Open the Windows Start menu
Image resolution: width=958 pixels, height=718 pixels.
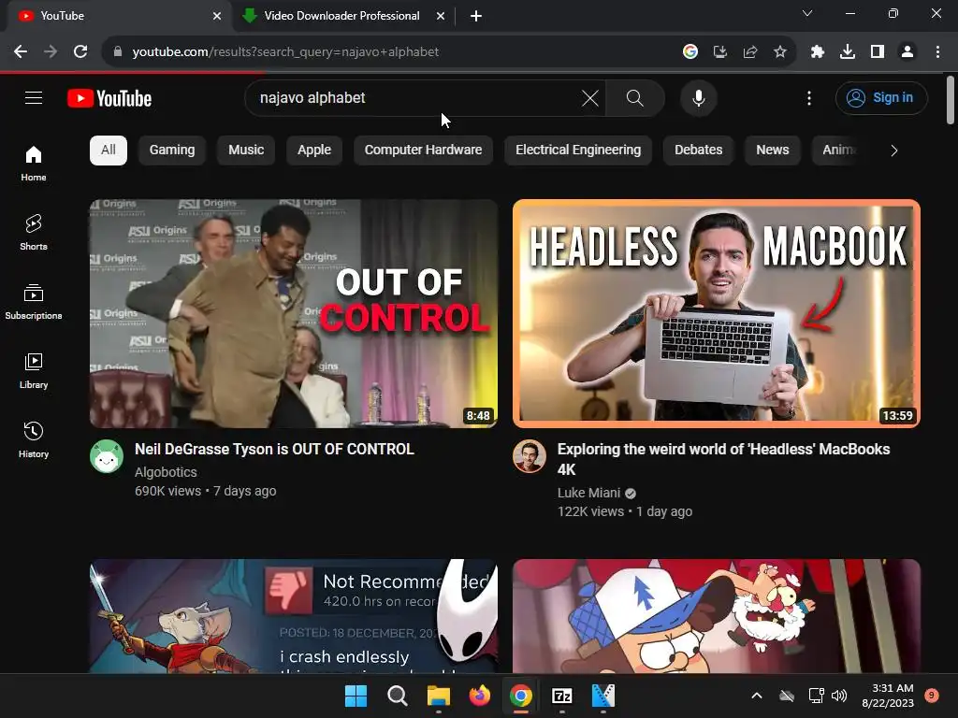click(356, 696)
